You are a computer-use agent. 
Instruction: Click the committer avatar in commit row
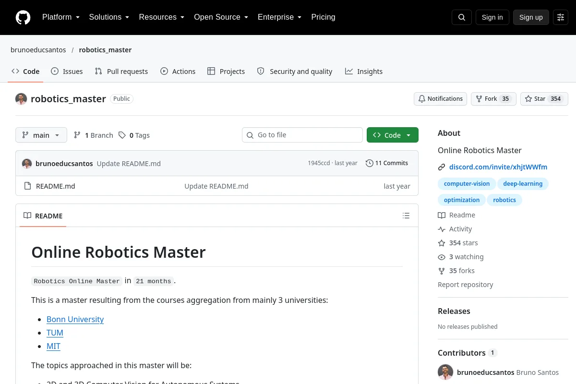27,164
